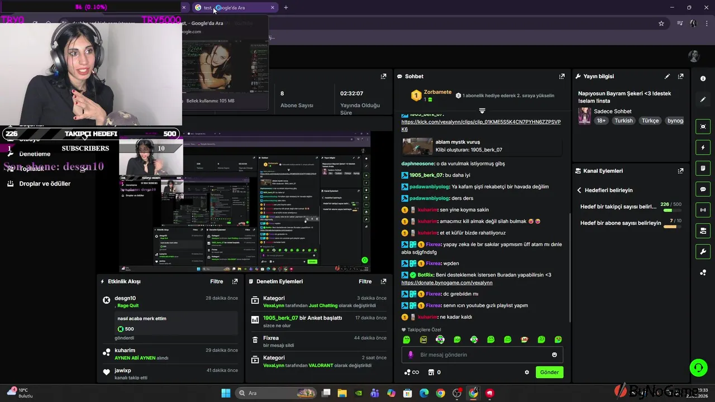This screenshot has height=402, width=715.
Task: Open File Explorer from taskbar
Action: pyautogui.click(x=342, y=393)
